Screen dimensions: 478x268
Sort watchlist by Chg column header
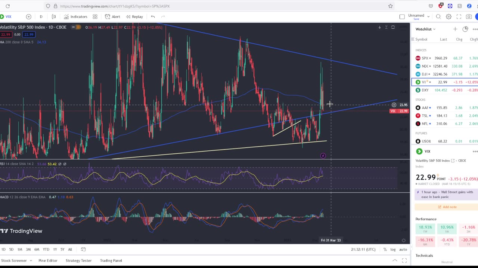[459, 39]
